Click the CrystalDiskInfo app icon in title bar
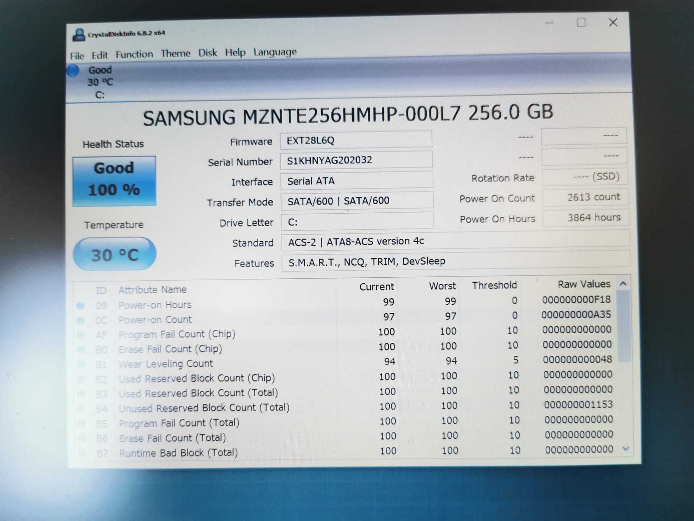This screenshot has width=694, height=521. click(79, 35)
